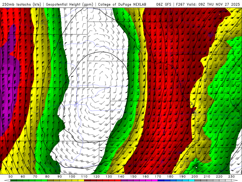
Task: Click the legend value 160
Action: pyautogui.click(x=146, y=177)
